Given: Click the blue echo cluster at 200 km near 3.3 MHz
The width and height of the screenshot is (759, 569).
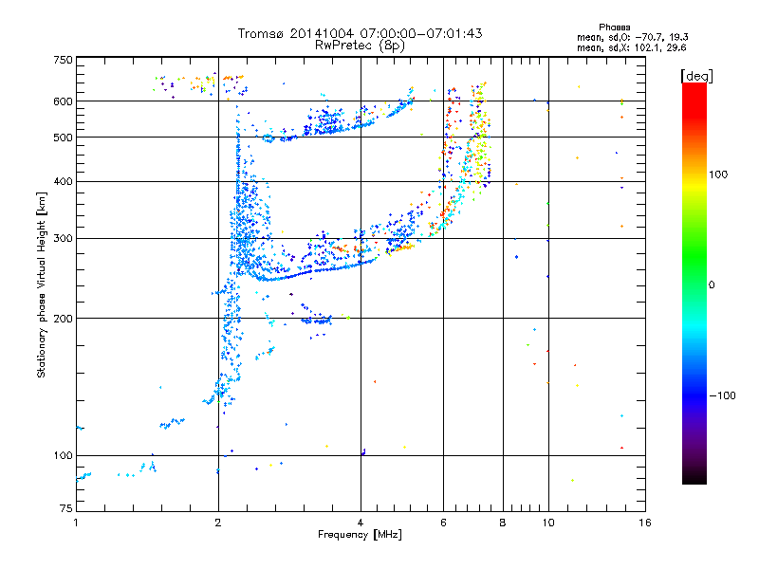Looking at the screenshot, I should [317, 321].
